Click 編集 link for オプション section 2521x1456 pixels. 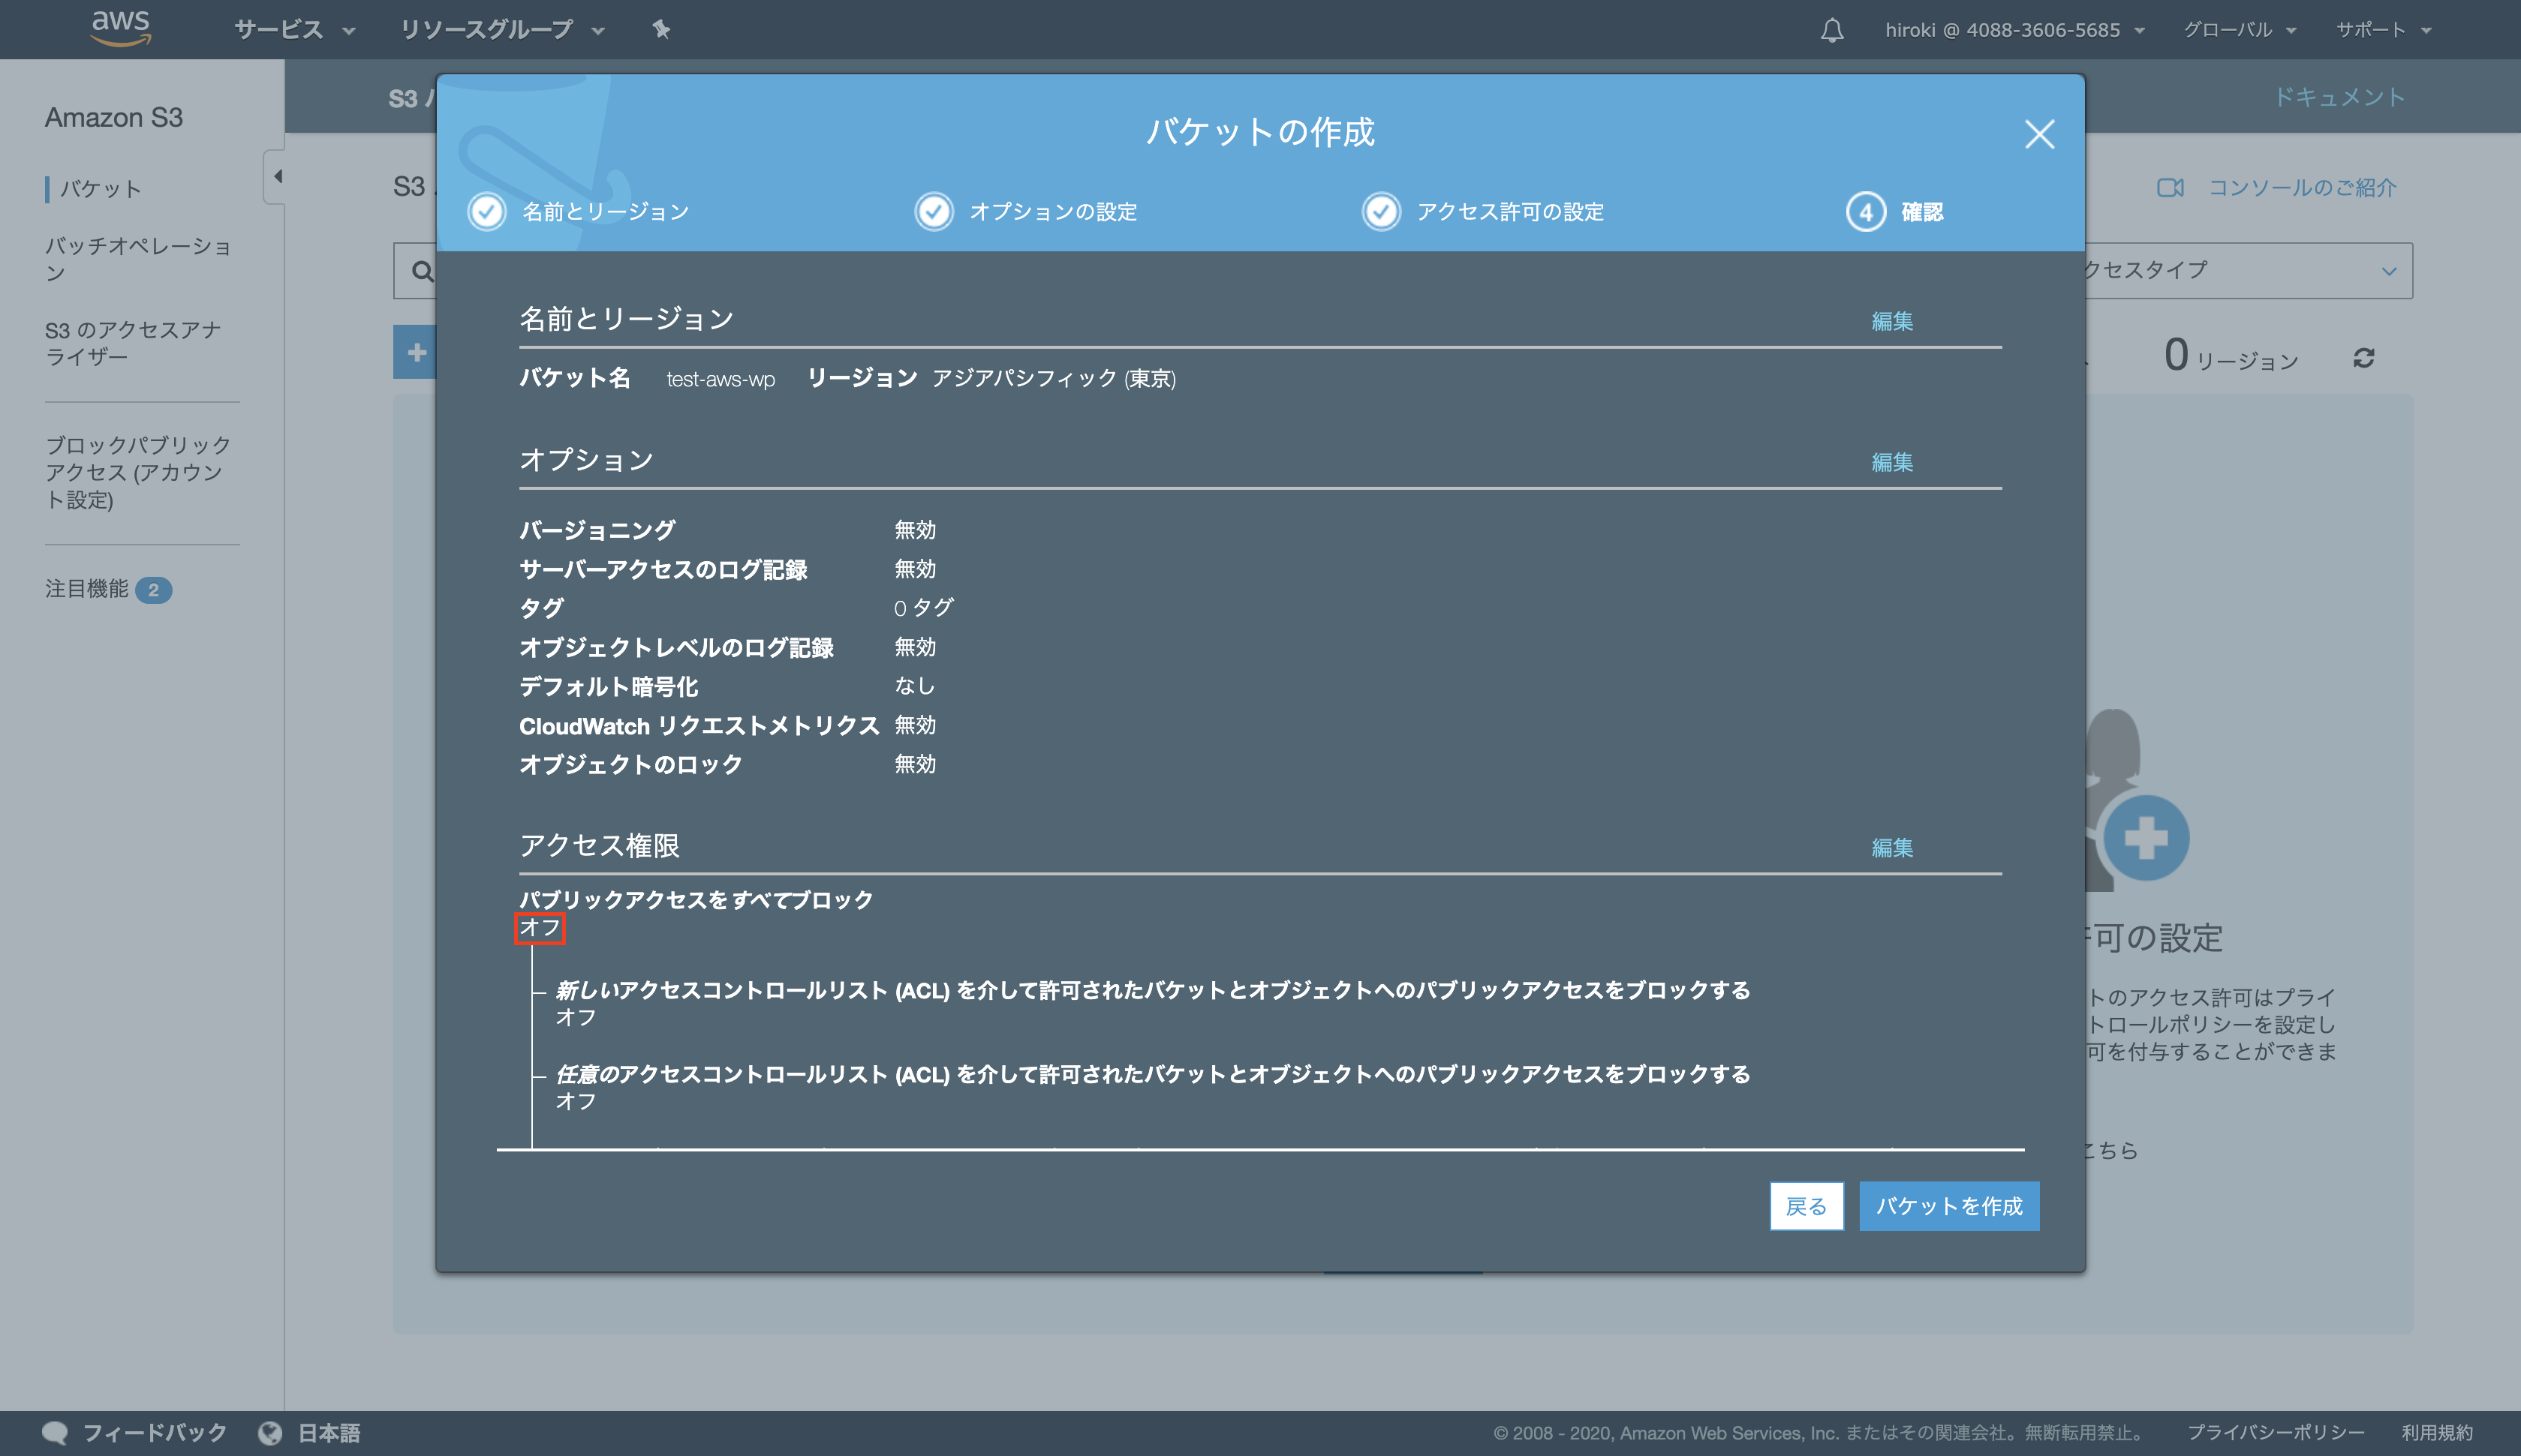1892,462
